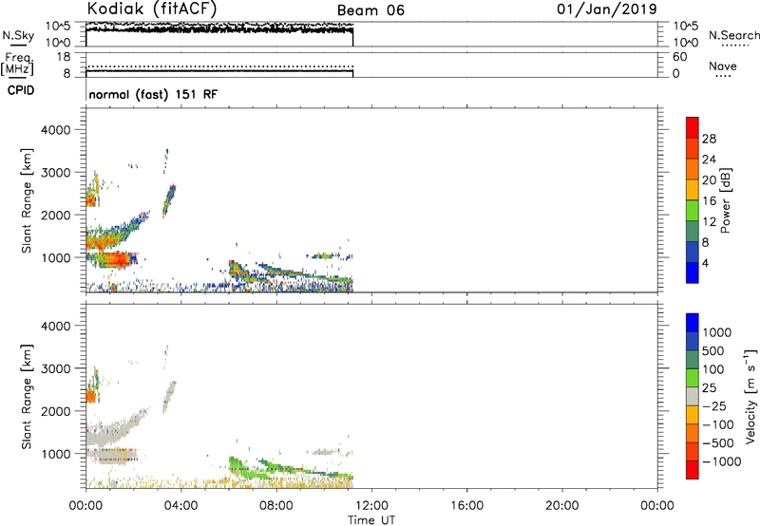Click the 'normal (fast) 151 RF' text
Screen dimensions: 760x526
coord(153,94)
